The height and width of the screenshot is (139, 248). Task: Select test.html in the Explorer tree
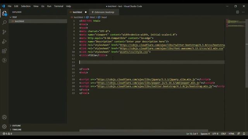tap(38, 21)
